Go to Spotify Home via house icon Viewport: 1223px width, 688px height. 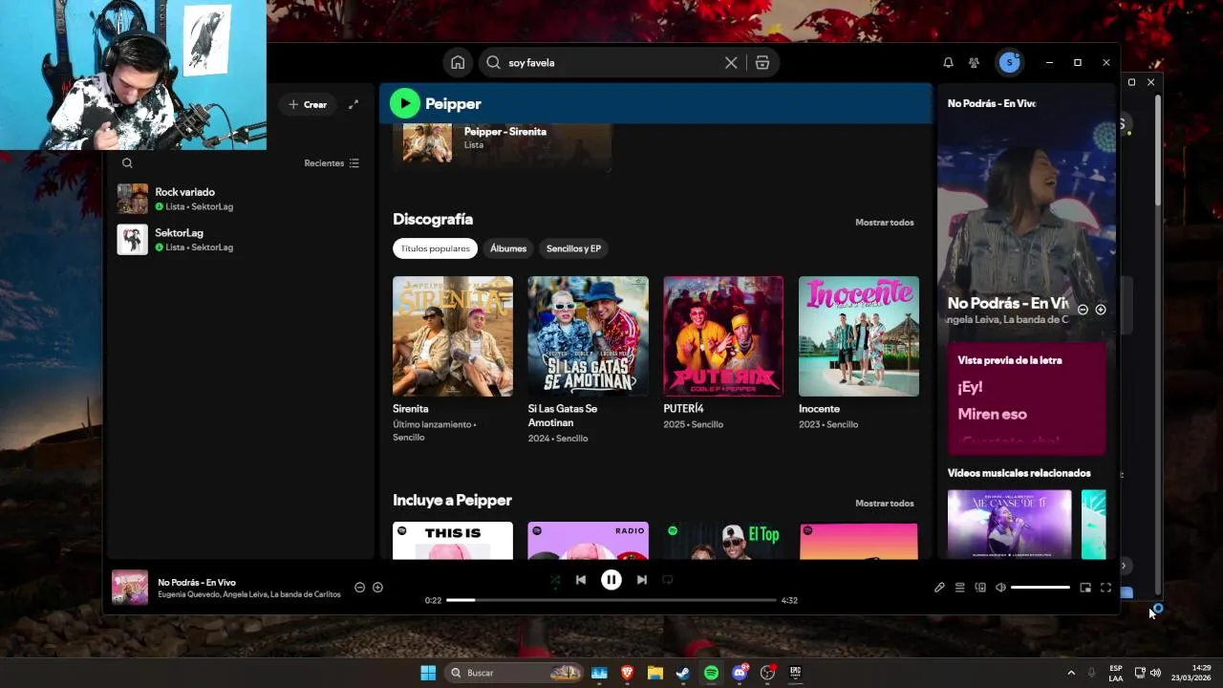point(458,62)
